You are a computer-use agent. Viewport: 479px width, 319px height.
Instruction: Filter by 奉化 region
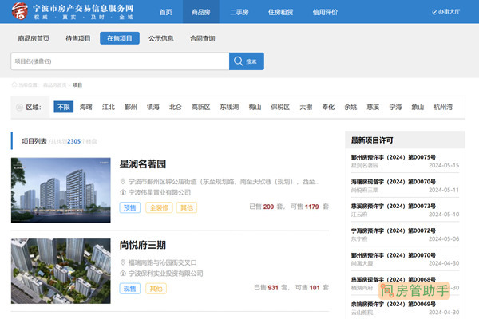click(x=328, y=107)
